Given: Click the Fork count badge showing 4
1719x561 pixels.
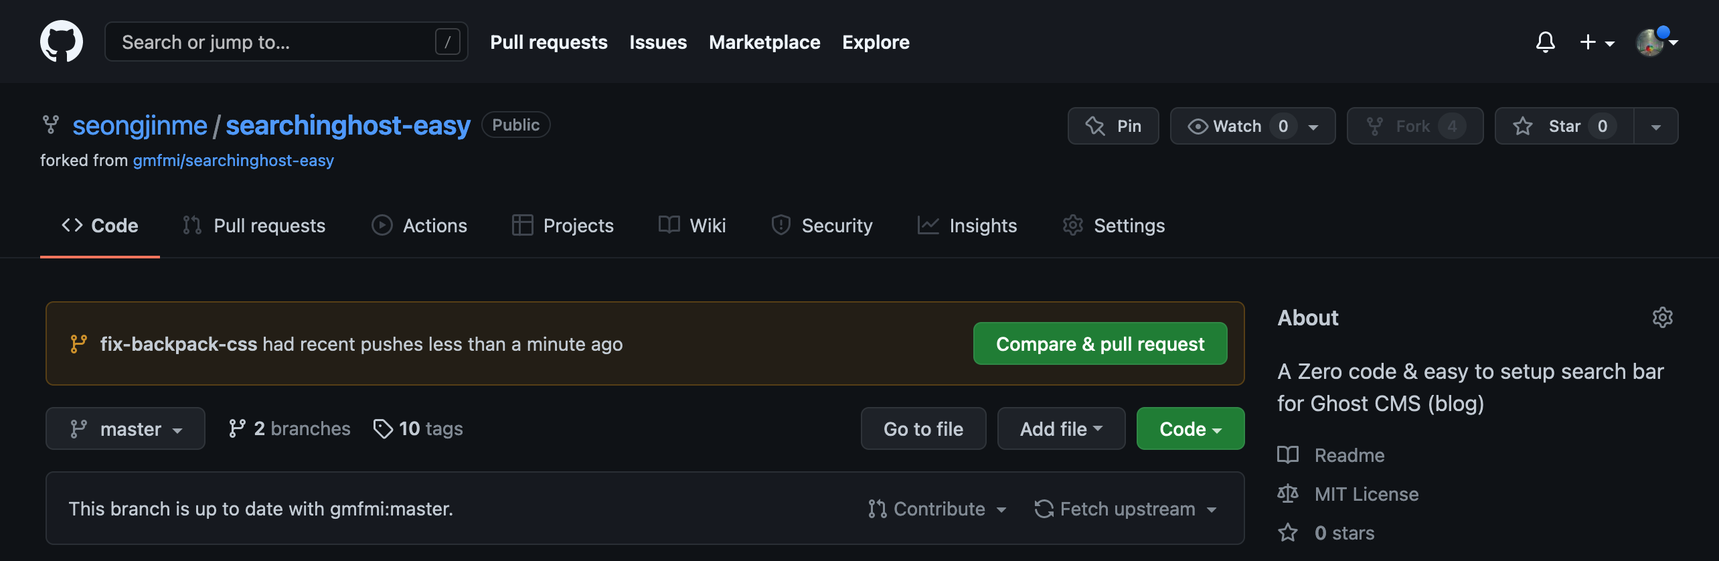Looking at the screenshot, I should pyautogui.click(x=1452, y=126).
